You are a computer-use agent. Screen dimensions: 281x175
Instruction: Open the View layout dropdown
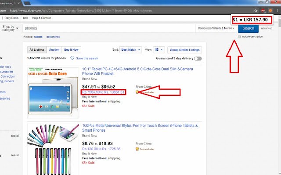click(159, 50)
